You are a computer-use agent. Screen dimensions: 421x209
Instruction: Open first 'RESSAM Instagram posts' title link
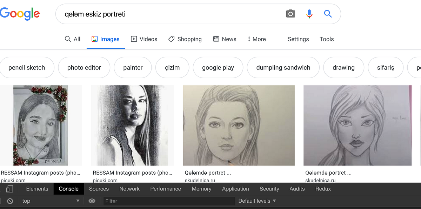point(40,173)
